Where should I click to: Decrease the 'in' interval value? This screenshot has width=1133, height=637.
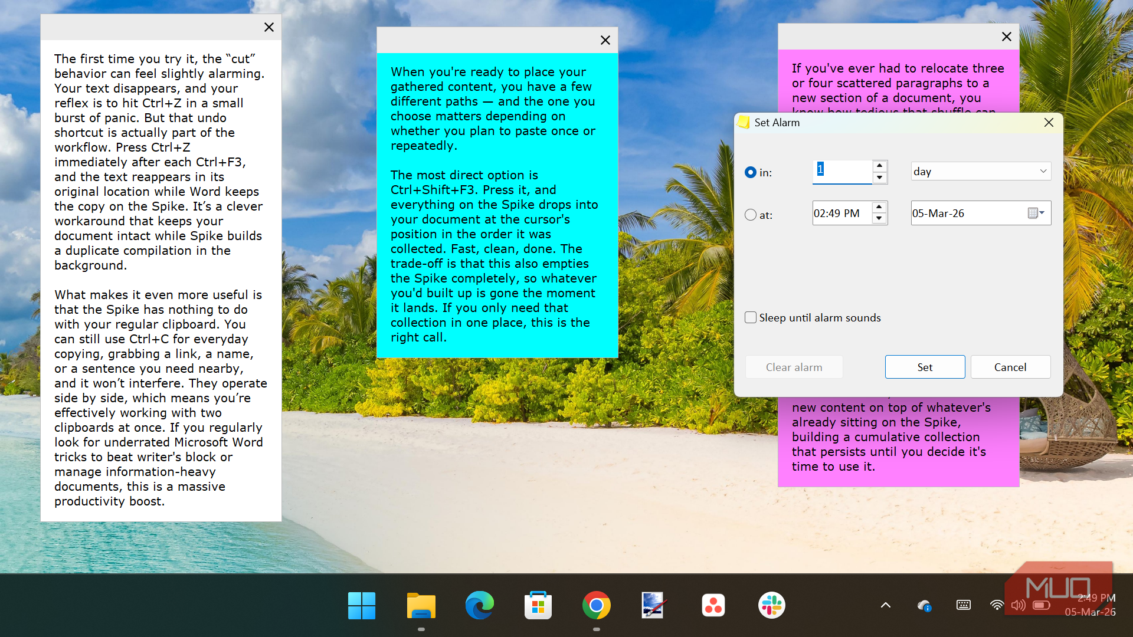pyautogui.click(x=879, y=178)
